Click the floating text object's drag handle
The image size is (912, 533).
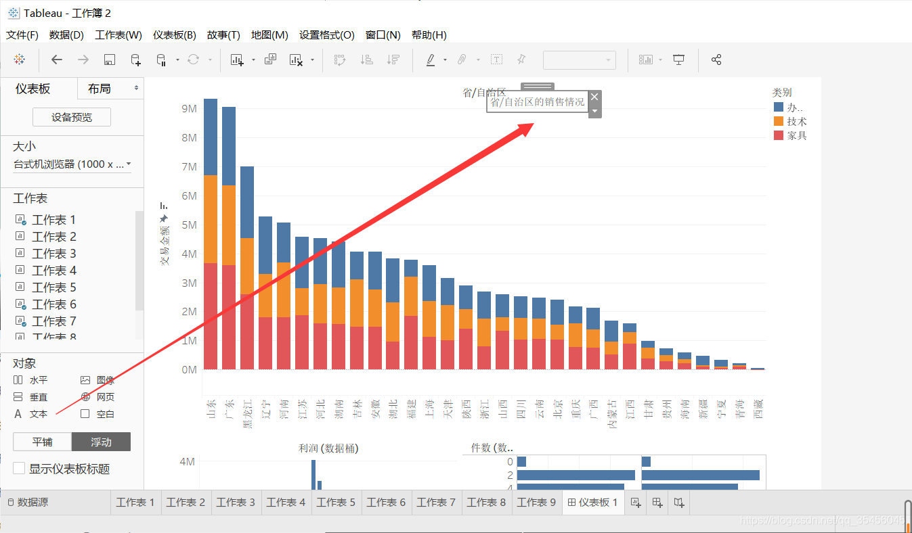[538, 86]
